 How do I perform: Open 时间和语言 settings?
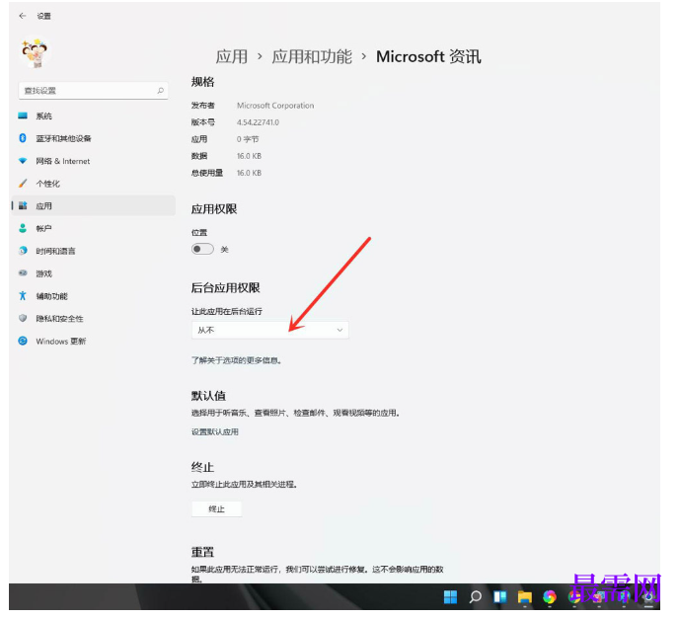point(94,251)
